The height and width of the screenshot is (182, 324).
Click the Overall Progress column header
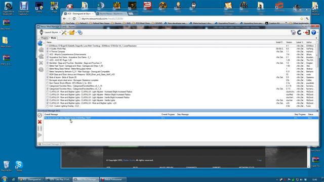point(168,114)
